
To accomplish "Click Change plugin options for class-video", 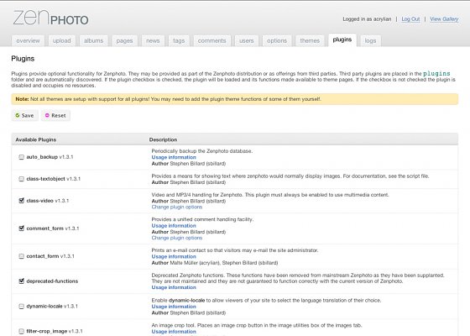I will click(x=177, y=207).
